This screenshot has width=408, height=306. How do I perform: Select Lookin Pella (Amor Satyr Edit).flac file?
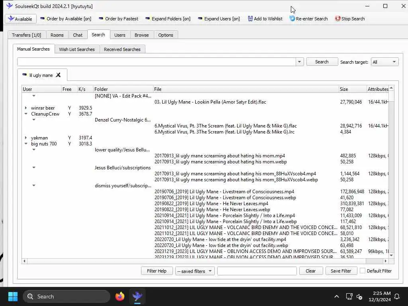pos(210,102)
